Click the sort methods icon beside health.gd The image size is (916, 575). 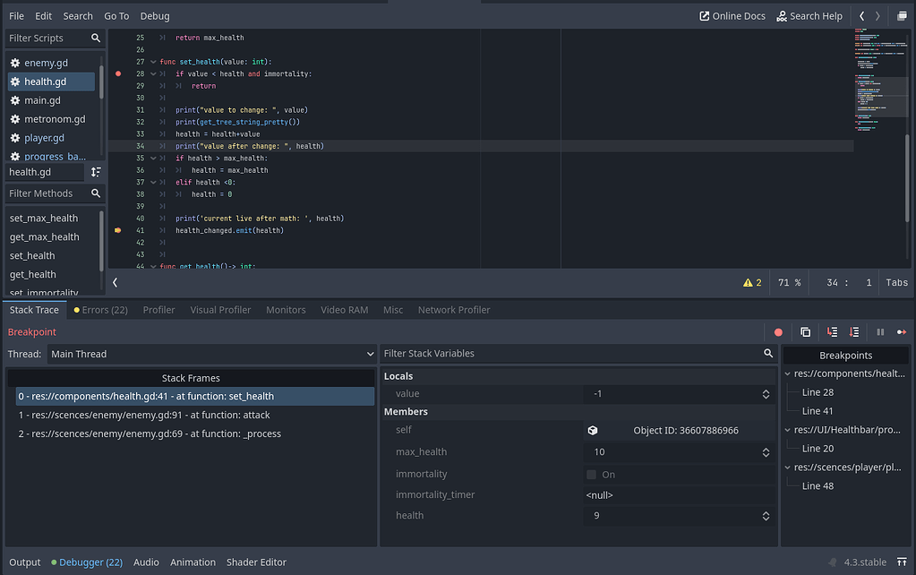pos(96,171)
